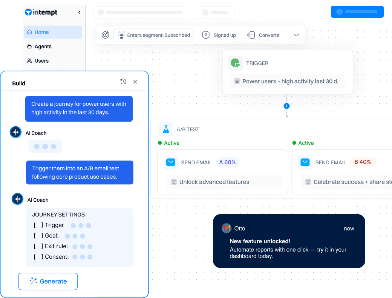Click the AI Coach typing indicator bubble
Screen dimensions: 392x298
45,147
